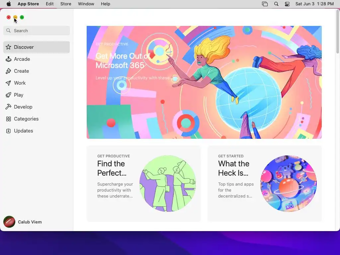This screenshot has height=255, width=340.
Task: Close the App Store window
Action: click(8, 17)
